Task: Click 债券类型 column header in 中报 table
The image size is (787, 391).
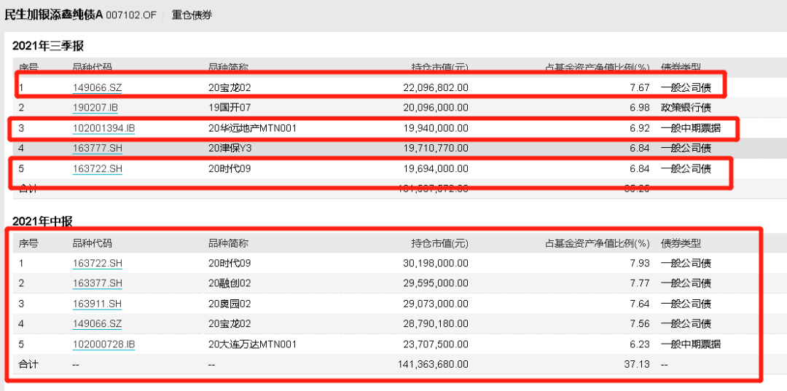Action: [x=681, y=243]
